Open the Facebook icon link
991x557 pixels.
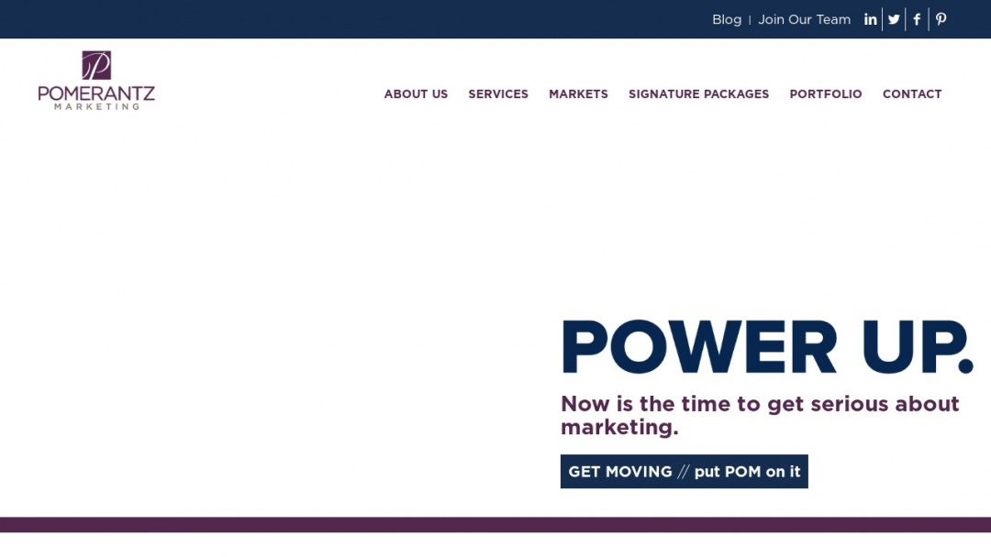tap(916, 18)
